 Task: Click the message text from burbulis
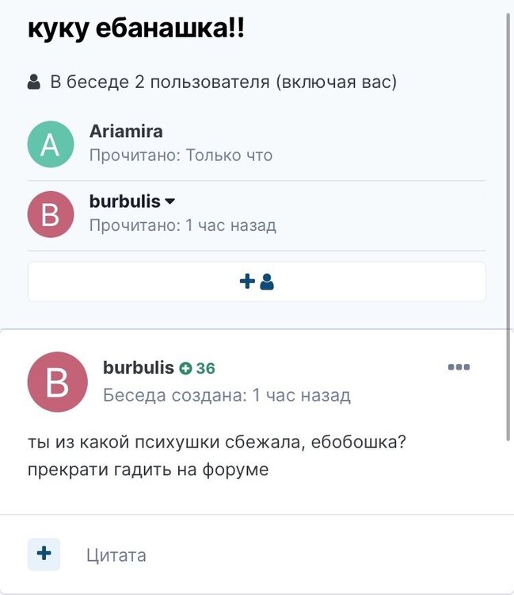pos(216,442)
